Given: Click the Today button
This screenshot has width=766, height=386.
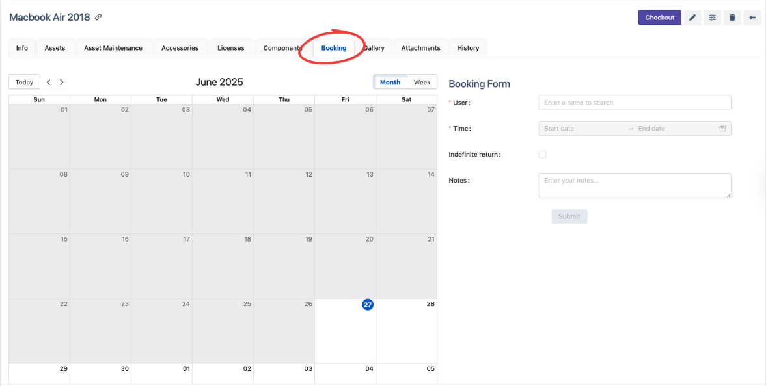Looking at the screenshot, I should (x=24, y=83).
